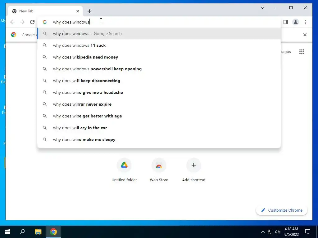Image resolution: width=318 pixels, height=238 pixels.
Task: Select 'why does windows - Google Search' suggestion
Action: coord(159,33)
